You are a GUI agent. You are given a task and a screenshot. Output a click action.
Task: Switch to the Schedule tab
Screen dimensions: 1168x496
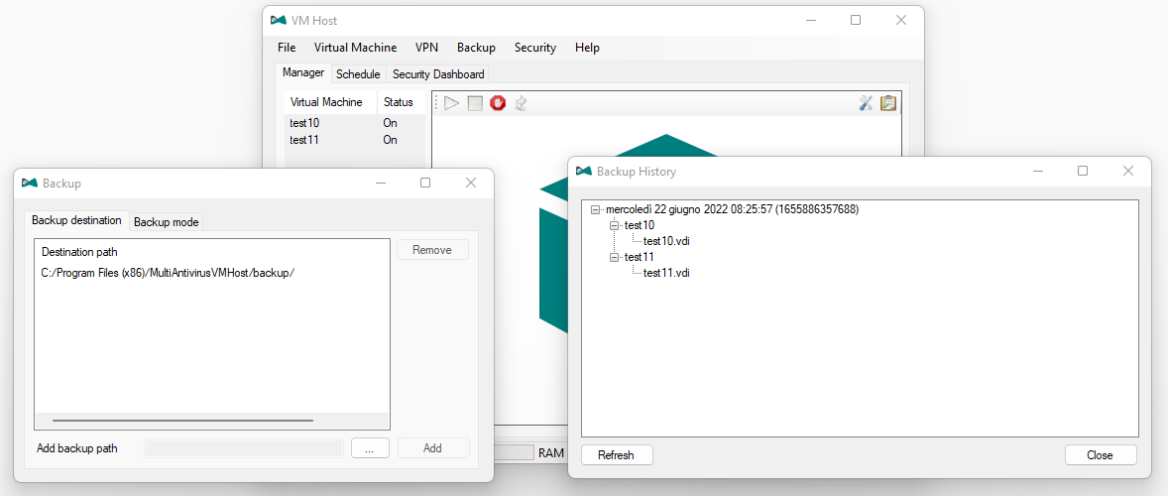[x=358, y=74]
